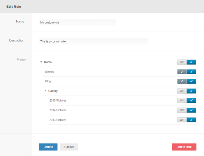Disable the gray edit checkmark for Blog

pyautogui.click(x=182, y=81)
